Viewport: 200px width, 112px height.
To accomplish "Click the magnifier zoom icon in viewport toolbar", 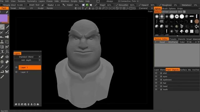I will tap(103, 8).
